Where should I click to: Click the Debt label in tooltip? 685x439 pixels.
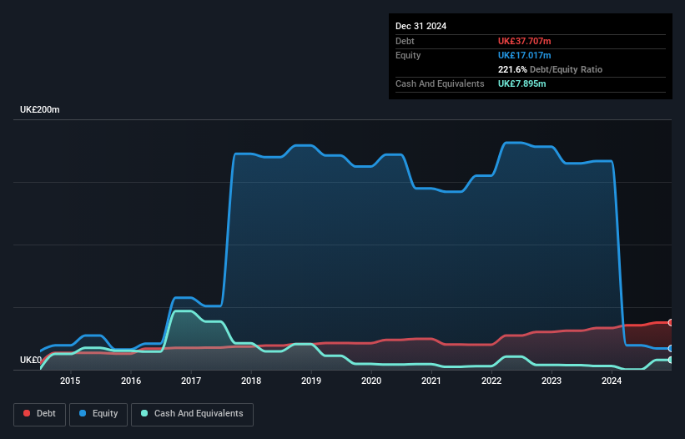tap(405, 41)
